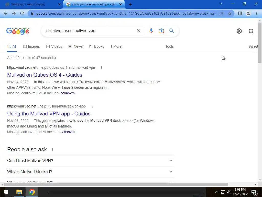
Task: Bookmark this page with the star icon
Action: [230, 13]
